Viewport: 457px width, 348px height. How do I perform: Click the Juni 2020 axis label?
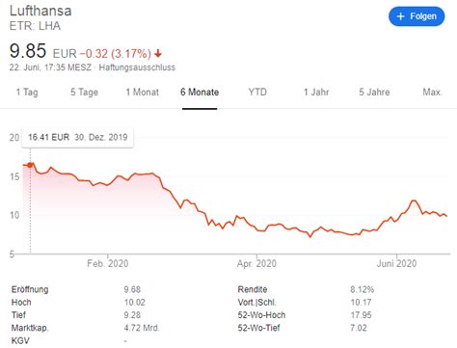pos(396,264)
